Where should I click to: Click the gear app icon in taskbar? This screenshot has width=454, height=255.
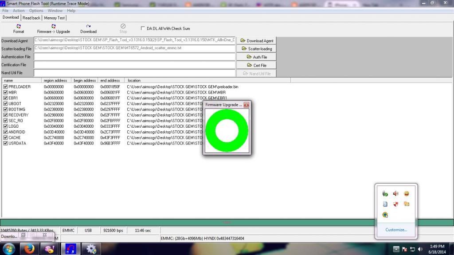coord(91,249)
